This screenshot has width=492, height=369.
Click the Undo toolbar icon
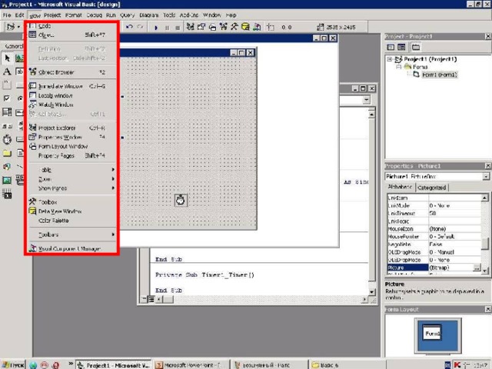[129, 28]
